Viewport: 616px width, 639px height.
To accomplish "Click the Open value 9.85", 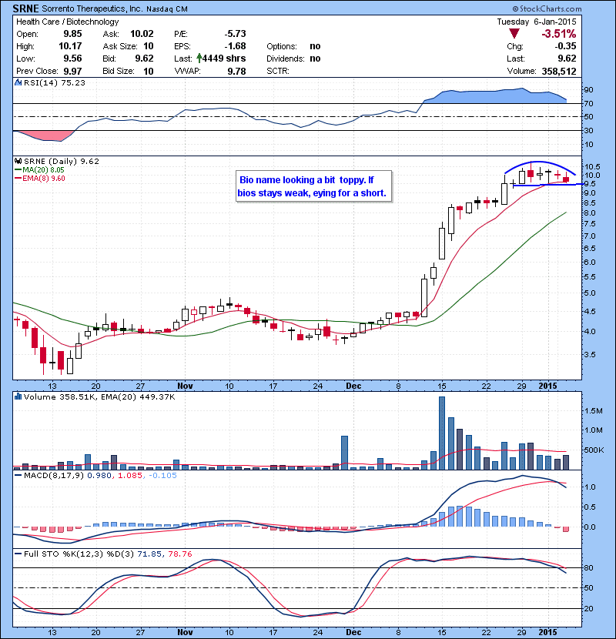I will click(72, 34).
